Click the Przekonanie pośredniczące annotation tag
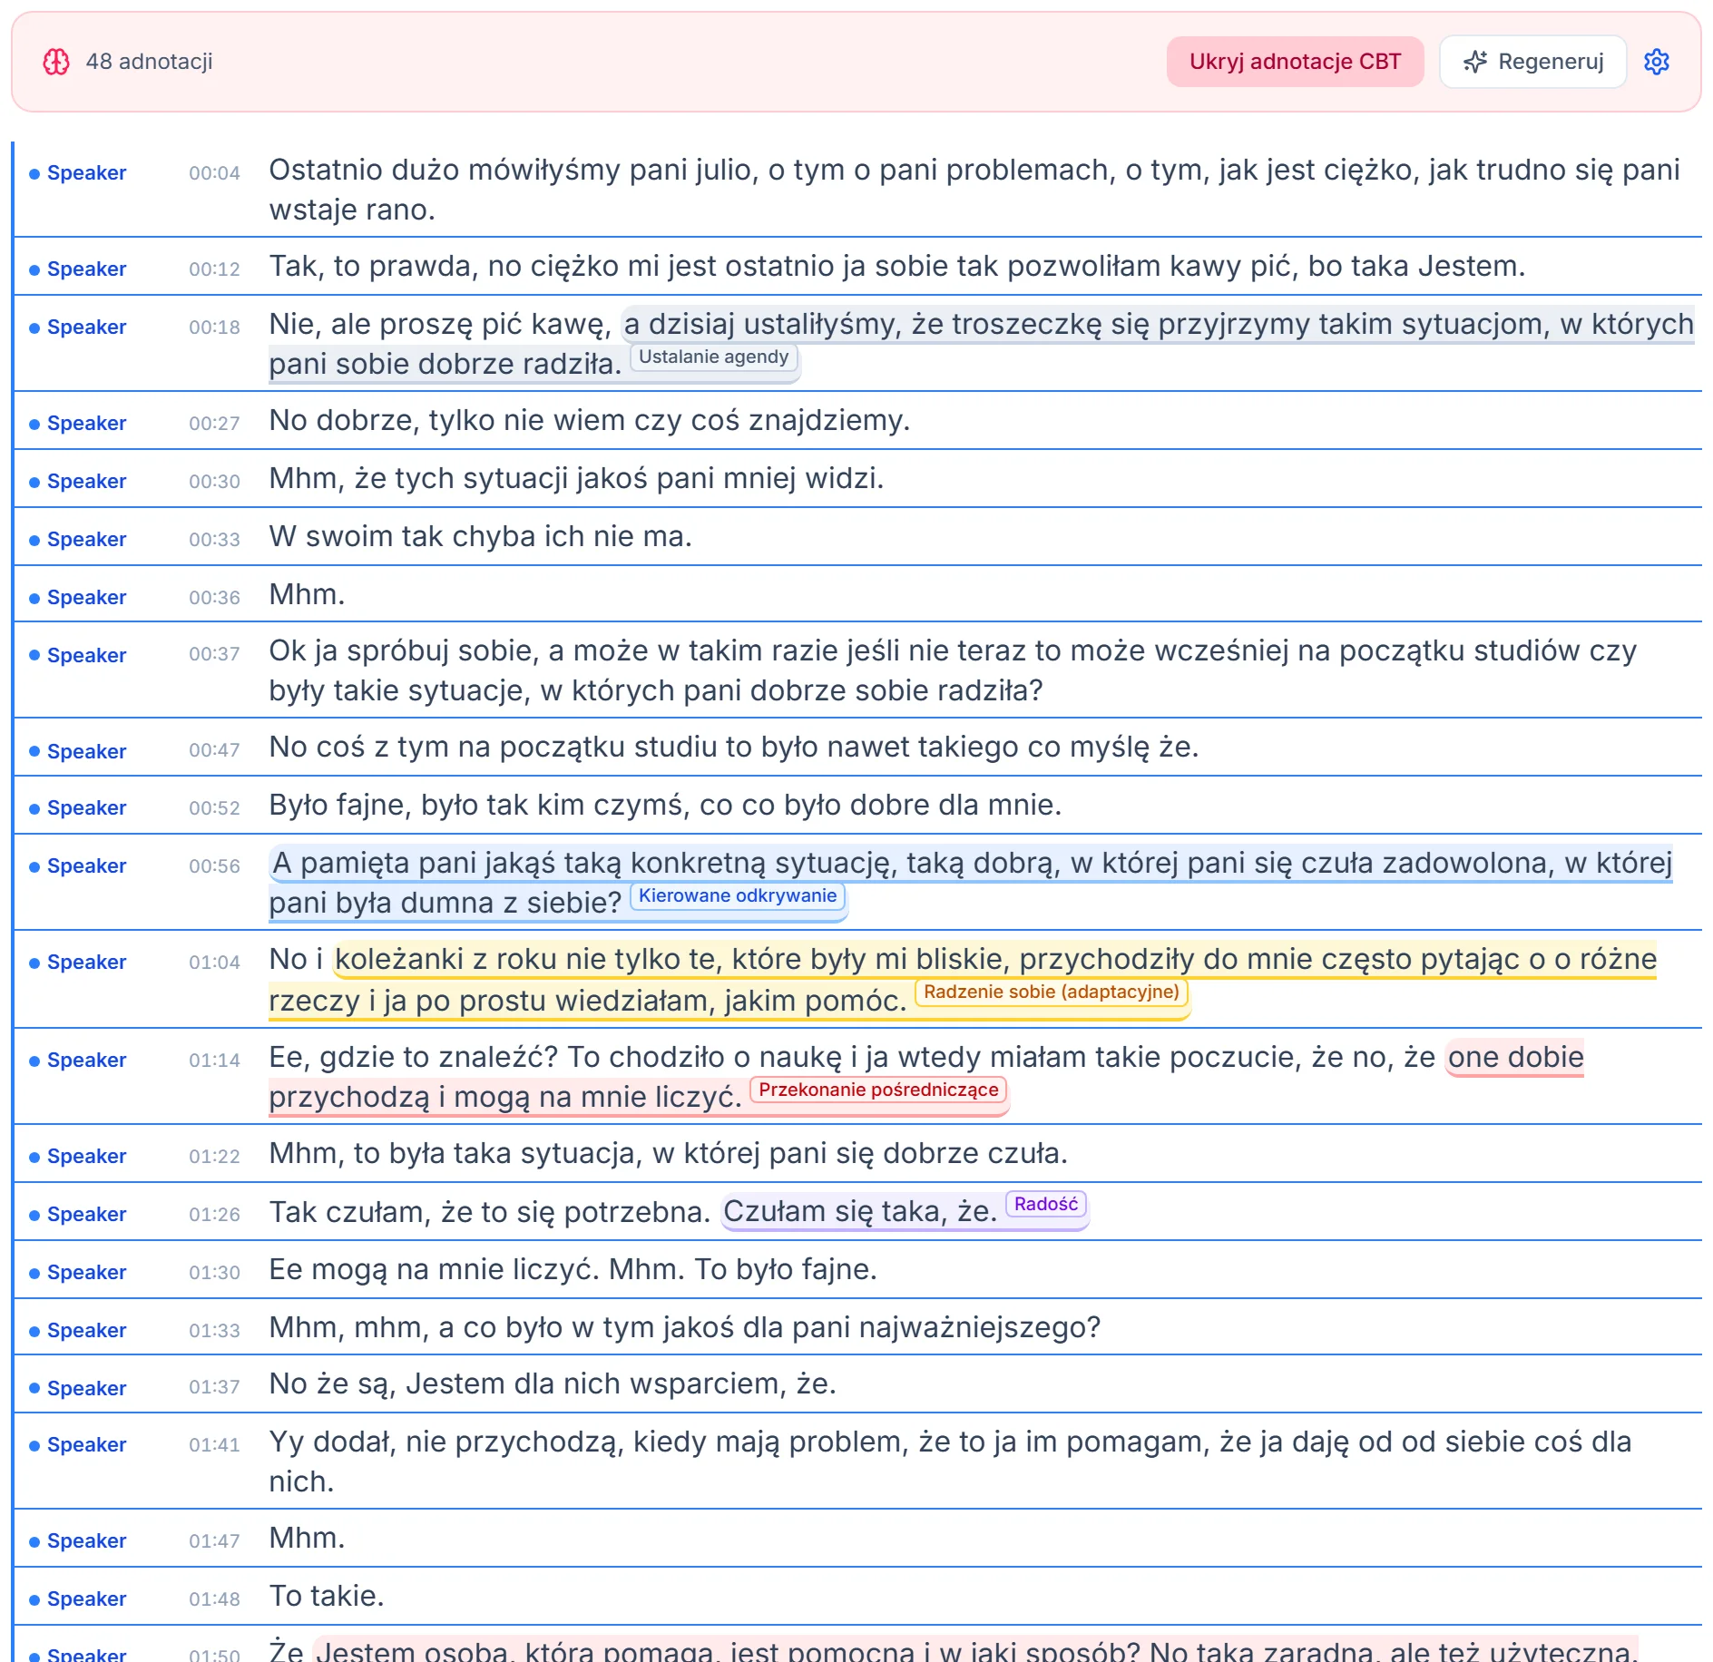1713x1662 pixels. point(878,1090)
